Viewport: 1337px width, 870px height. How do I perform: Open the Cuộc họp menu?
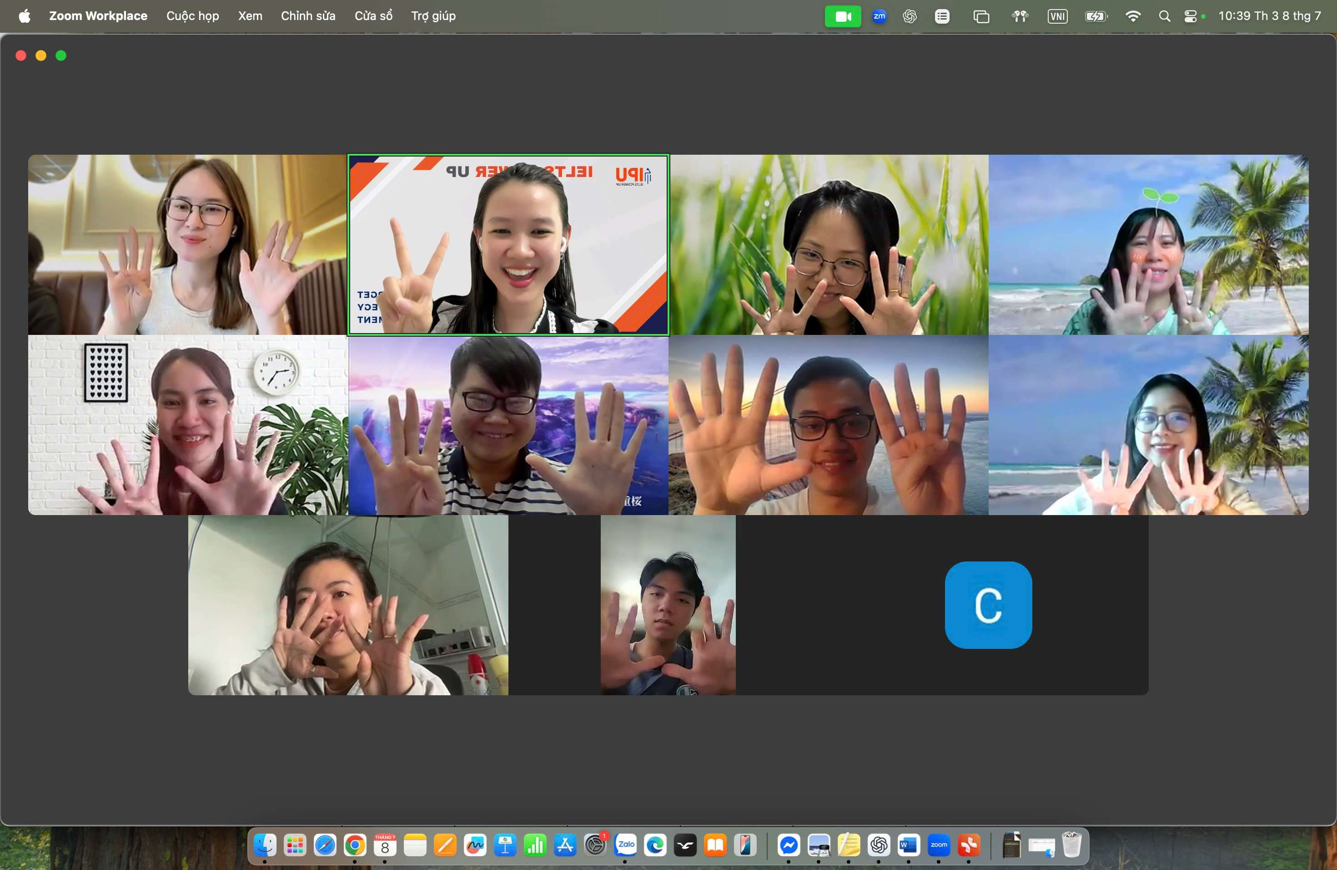point(192,16)
